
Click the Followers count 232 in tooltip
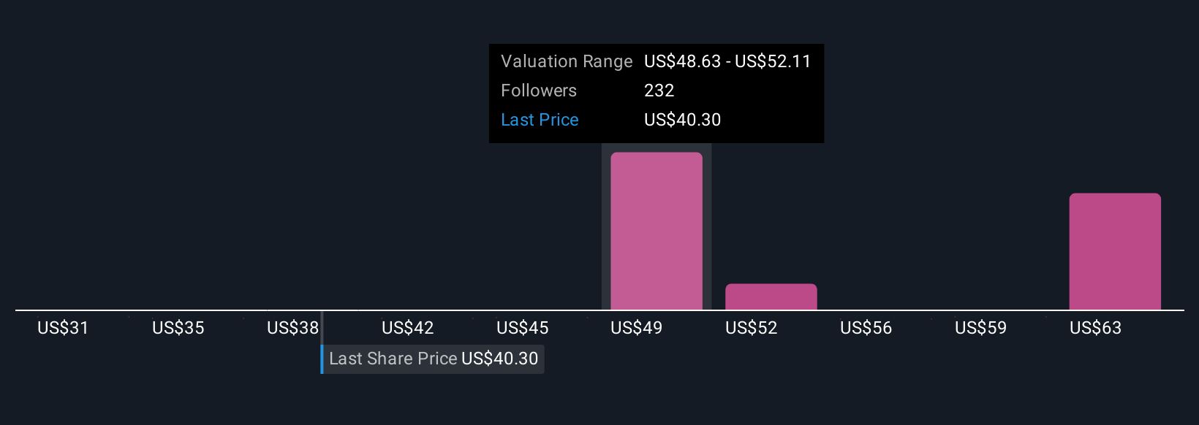pyautogui.click(x=659, y=91)
